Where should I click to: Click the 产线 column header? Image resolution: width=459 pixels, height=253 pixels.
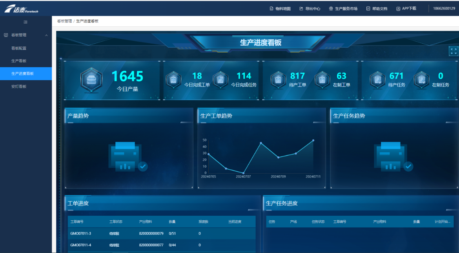click(x=293, y=222)
